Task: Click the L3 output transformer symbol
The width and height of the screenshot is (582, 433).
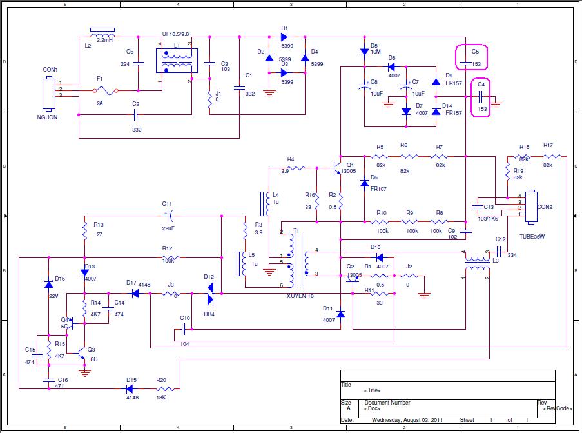Action: 478,263
